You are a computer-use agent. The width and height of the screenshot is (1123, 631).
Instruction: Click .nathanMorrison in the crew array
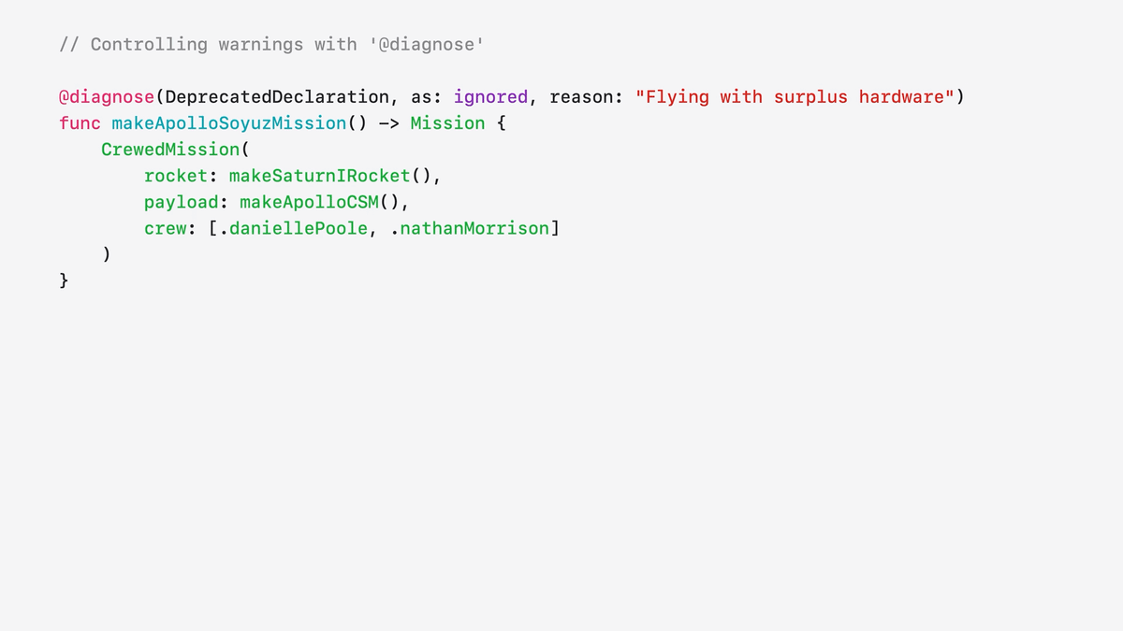click(x=470, y=228)
